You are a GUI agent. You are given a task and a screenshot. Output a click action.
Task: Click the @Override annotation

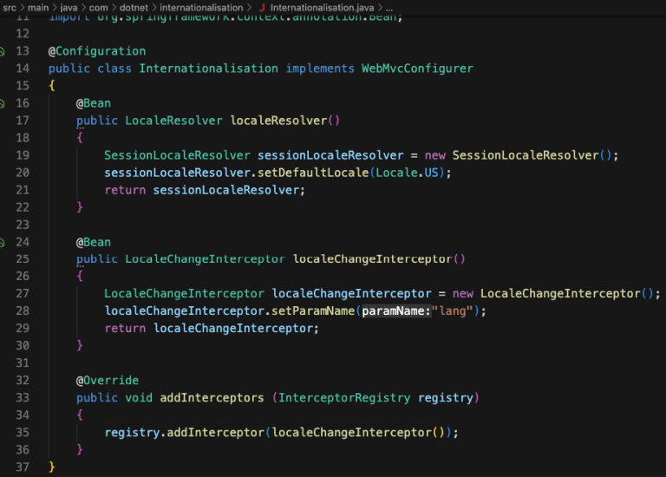tap(108, 381)
